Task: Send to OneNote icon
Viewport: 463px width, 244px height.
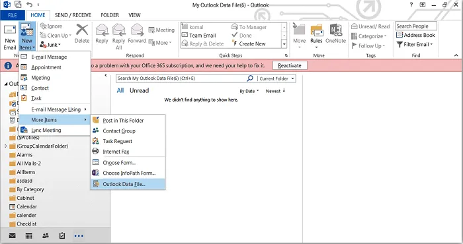Action: coord(335,30)
